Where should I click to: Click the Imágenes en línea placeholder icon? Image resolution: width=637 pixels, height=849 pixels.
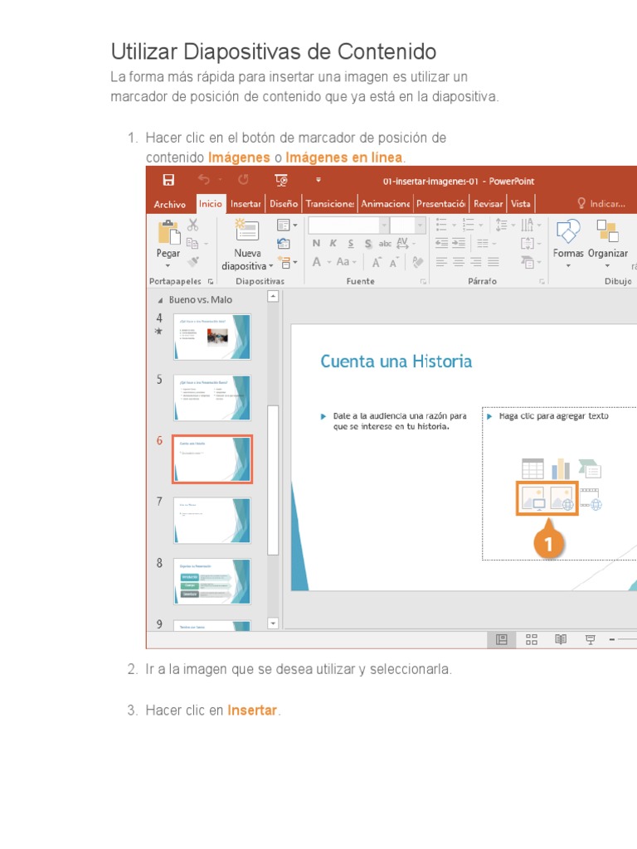coord(562,498)
